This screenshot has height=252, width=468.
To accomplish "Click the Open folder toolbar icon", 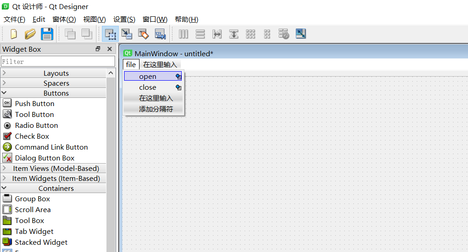I will click(x=30, y=34).
